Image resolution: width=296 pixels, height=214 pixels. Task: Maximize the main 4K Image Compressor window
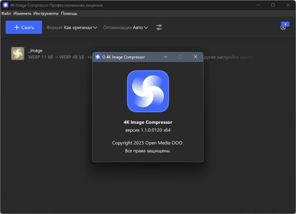click(x=273, y=5)
